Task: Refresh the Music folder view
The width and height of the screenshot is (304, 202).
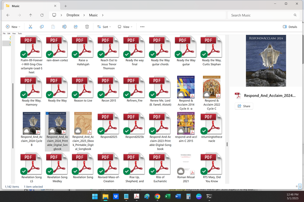Action: click(x=42, y=15)
